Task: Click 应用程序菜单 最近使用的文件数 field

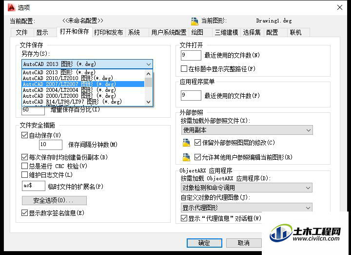Action: pyautogui.click(x=191, y=95)
